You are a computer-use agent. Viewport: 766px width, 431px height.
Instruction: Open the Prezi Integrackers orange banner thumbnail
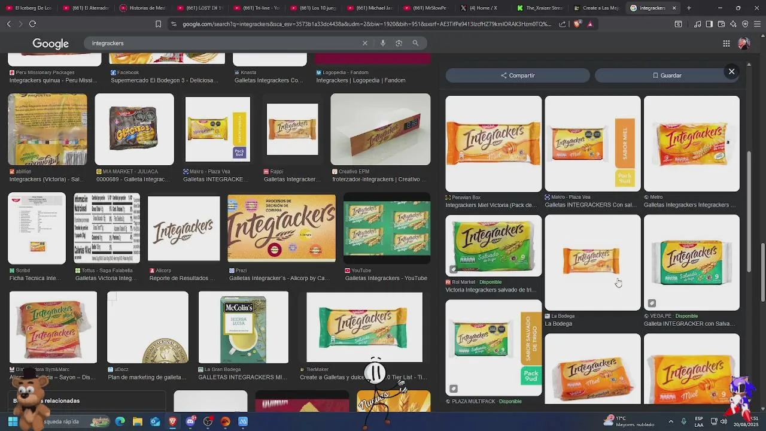point(281,228)
